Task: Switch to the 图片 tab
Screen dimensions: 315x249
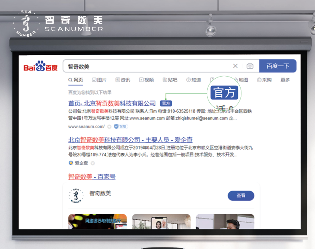Action: (99, 80)
